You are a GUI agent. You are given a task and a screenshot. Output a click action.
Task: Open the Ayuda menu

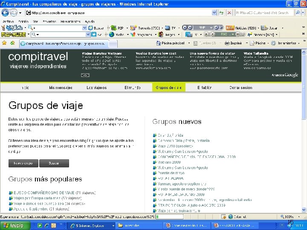[90, 22]
